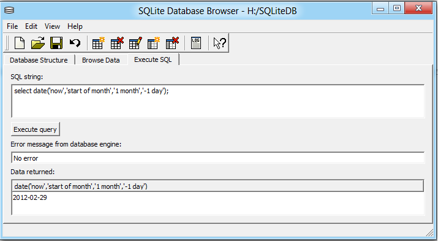
Task: Select the Execute SQL tab
Action: click(153, 59)
